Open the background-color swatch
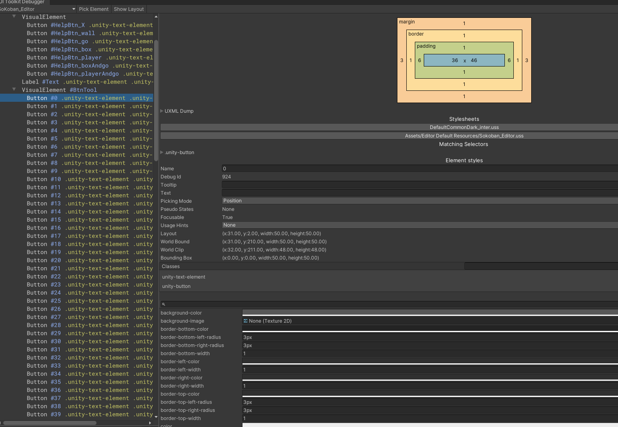618x427 pixels. point(430,313)
